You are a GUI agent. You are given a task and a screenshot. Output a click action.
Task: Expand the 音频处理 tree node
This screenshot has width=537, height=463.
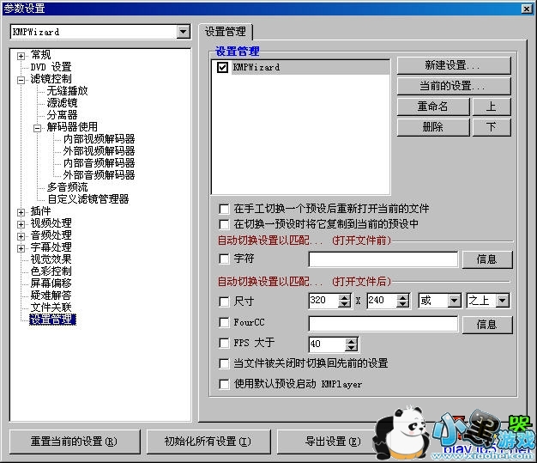tap(21, 236)
